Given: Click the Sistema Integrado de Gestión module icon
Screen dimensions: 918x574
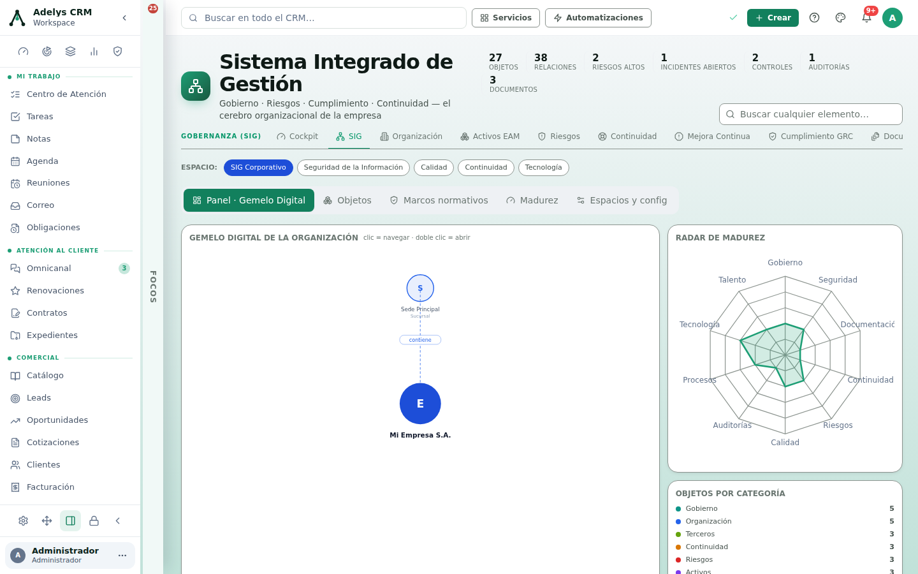Looking at the screenshot, I should [x=196, y=86].
